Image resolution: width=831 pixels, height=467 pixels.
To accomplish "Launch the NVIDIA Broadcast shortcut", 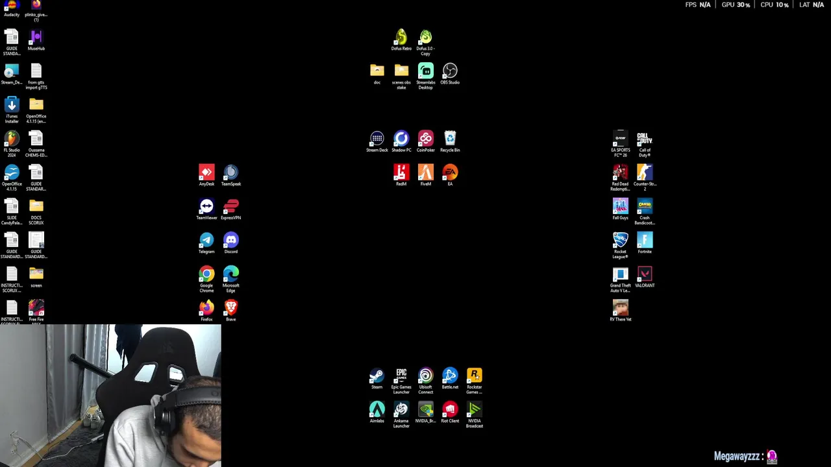I will (475, 414).
